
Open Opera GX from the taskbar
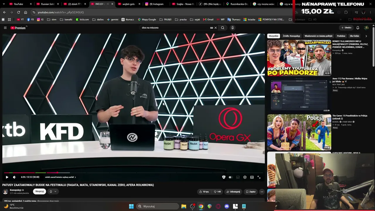218,206
